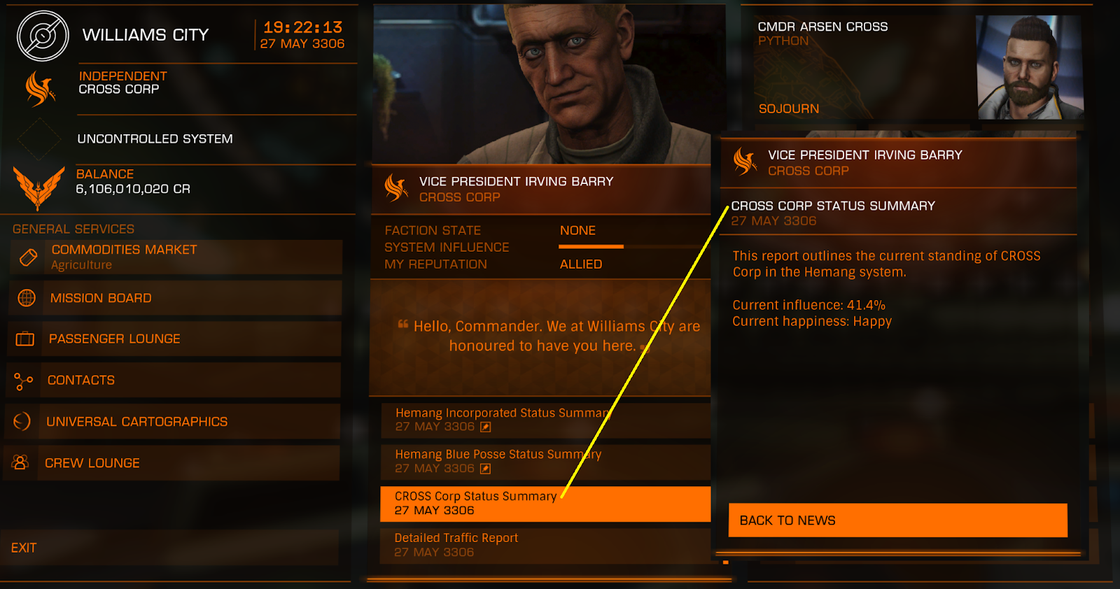Click the Contacts node icon
1120x589 pixels.
pos(23,381)
